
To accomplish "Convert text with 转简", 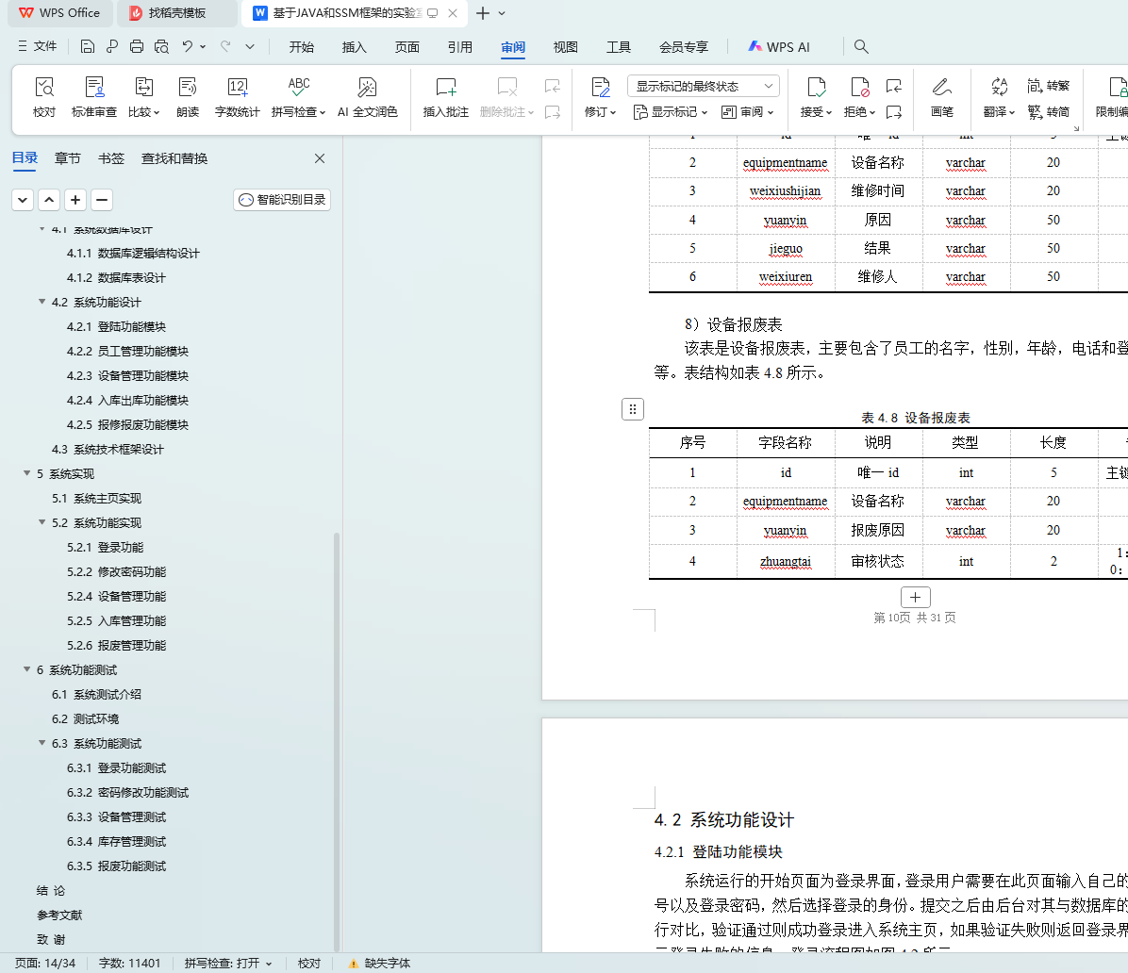I will 1049,111.
